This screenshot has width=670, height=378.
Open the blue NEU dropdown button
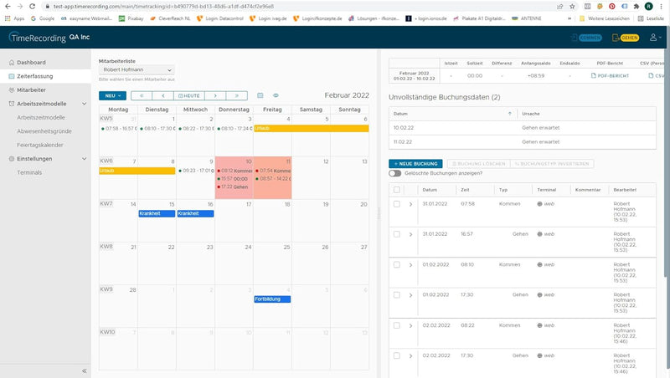point(112,96)
